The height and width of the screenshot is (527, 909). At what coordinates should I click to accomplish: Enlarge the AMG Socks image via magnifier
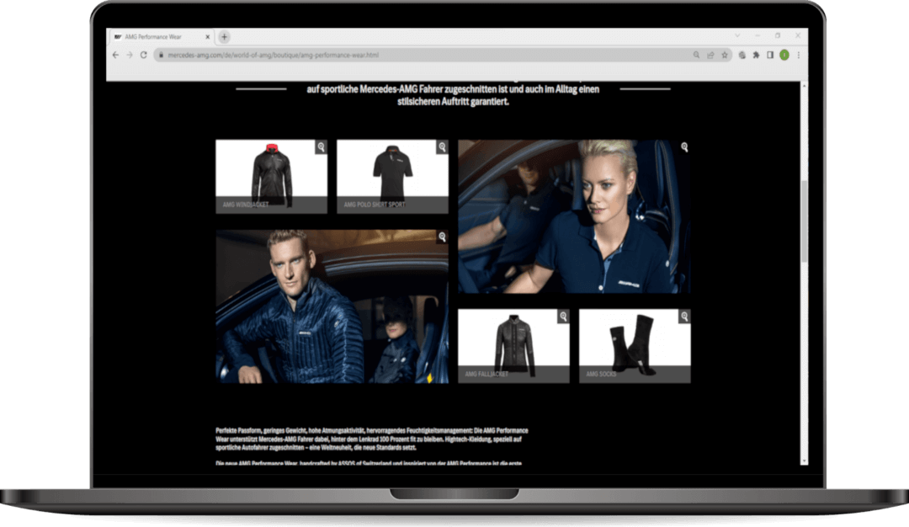click(684, 317)
